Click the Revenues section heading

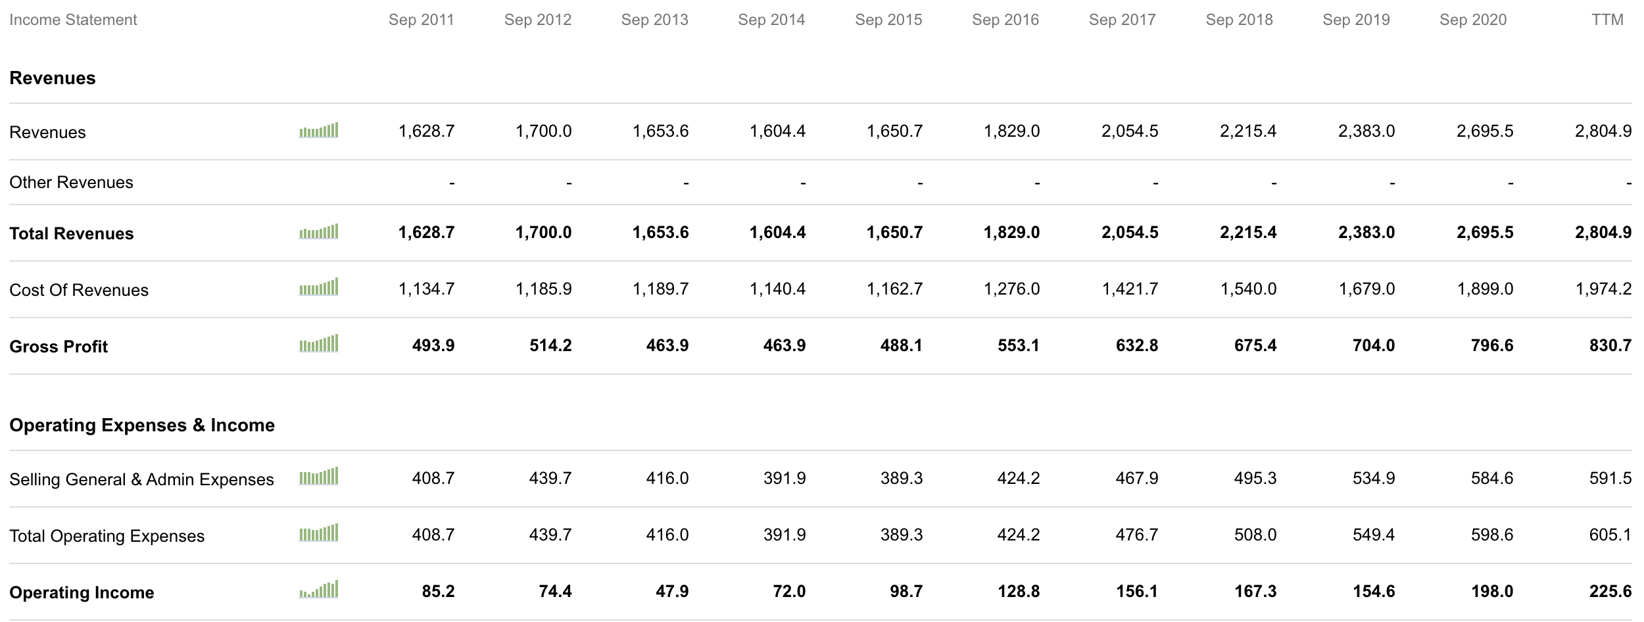[53, 77]
